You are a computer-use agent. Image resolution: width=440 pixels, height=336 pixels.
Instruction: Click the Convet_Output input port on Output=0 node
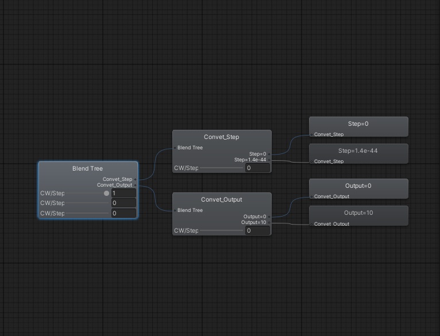point(311,197)
